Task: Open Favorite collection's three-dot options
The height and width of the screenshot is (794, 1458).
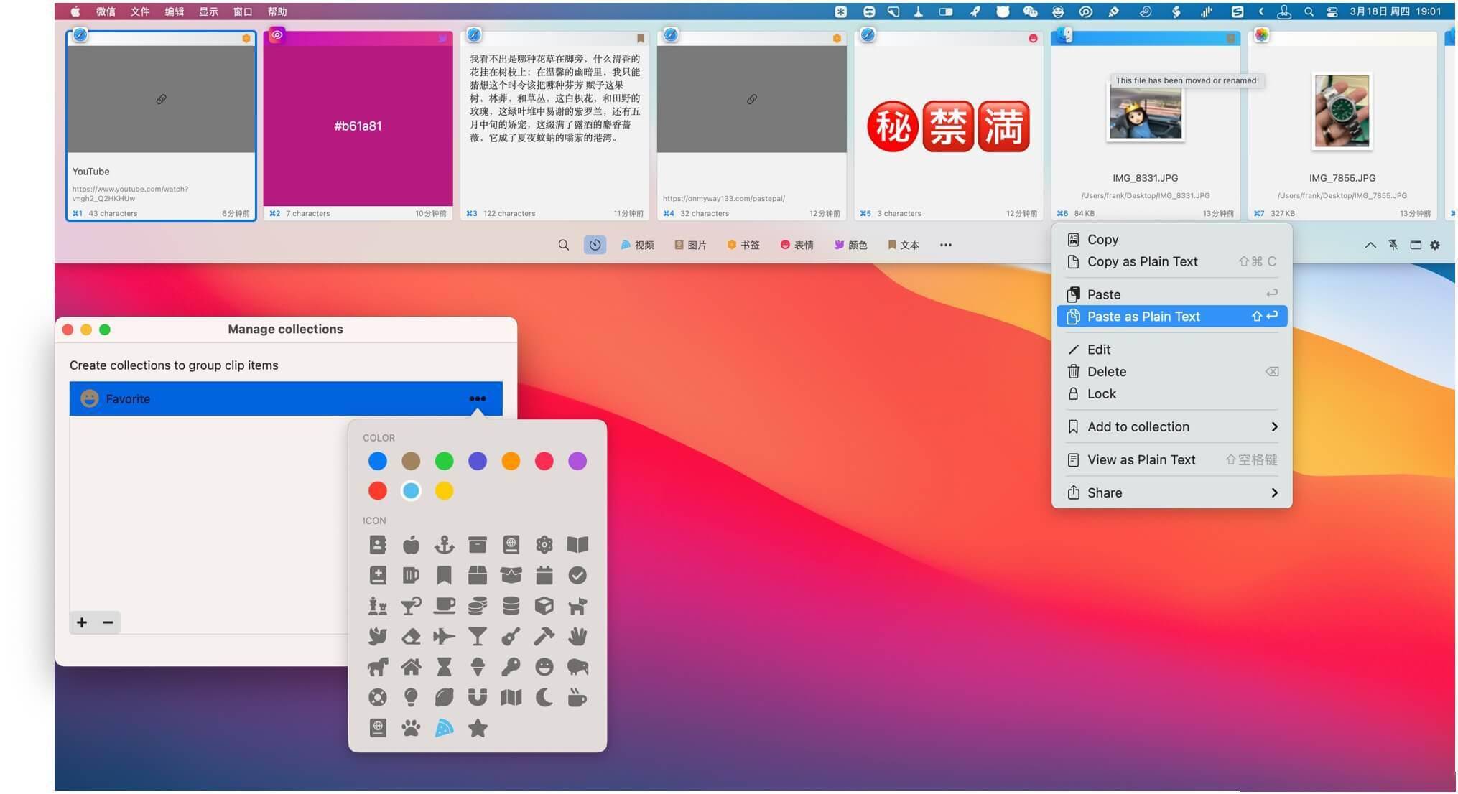Action: click(x=477, y=399)
